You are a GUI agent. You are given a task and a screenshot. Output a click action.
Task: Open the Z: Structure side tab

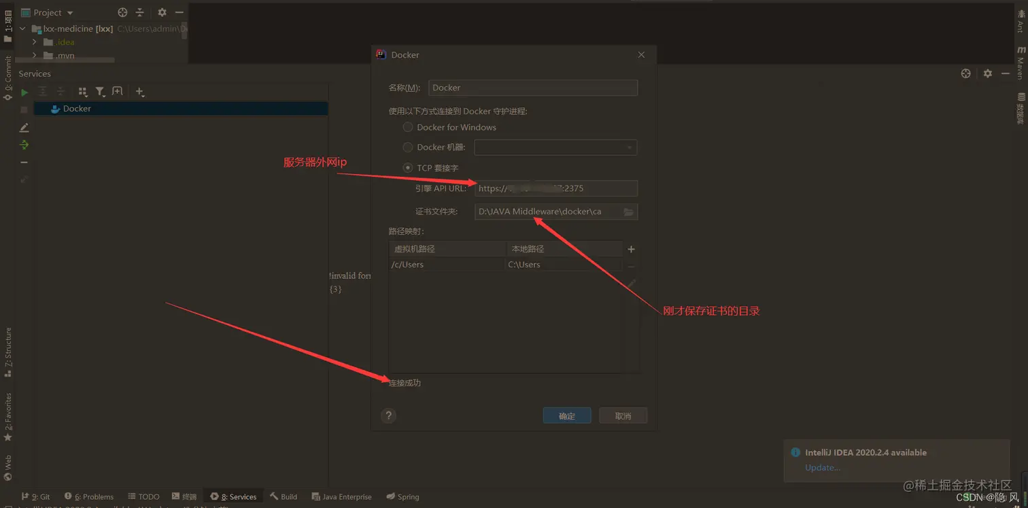click(x=8, y=352)
